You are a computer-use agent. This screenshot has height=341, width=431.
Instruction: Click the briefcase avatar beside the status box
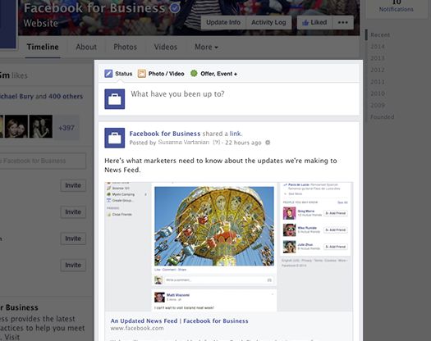pos(115,99)
